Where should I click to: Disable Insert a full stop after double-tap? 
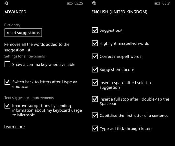coord(95,99)
